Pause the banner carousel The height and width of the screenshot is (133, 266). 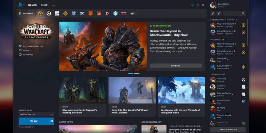point(125,73)
